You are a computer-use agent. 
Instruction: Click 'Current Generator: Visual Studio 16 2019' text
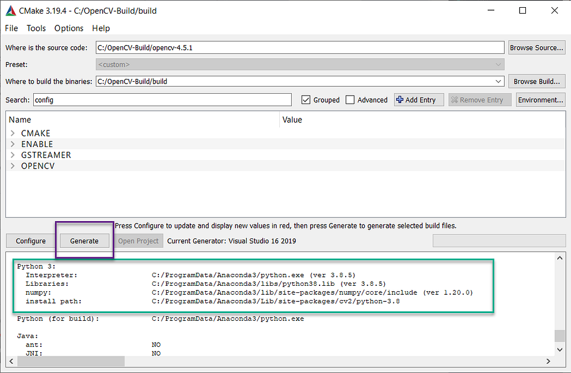(x=232, y=241)
